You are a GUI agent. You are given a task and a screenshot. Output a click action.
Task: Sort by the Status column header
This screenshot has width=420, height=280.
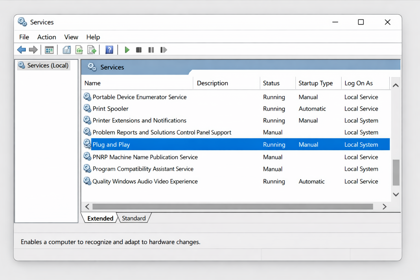coord(271,83)
